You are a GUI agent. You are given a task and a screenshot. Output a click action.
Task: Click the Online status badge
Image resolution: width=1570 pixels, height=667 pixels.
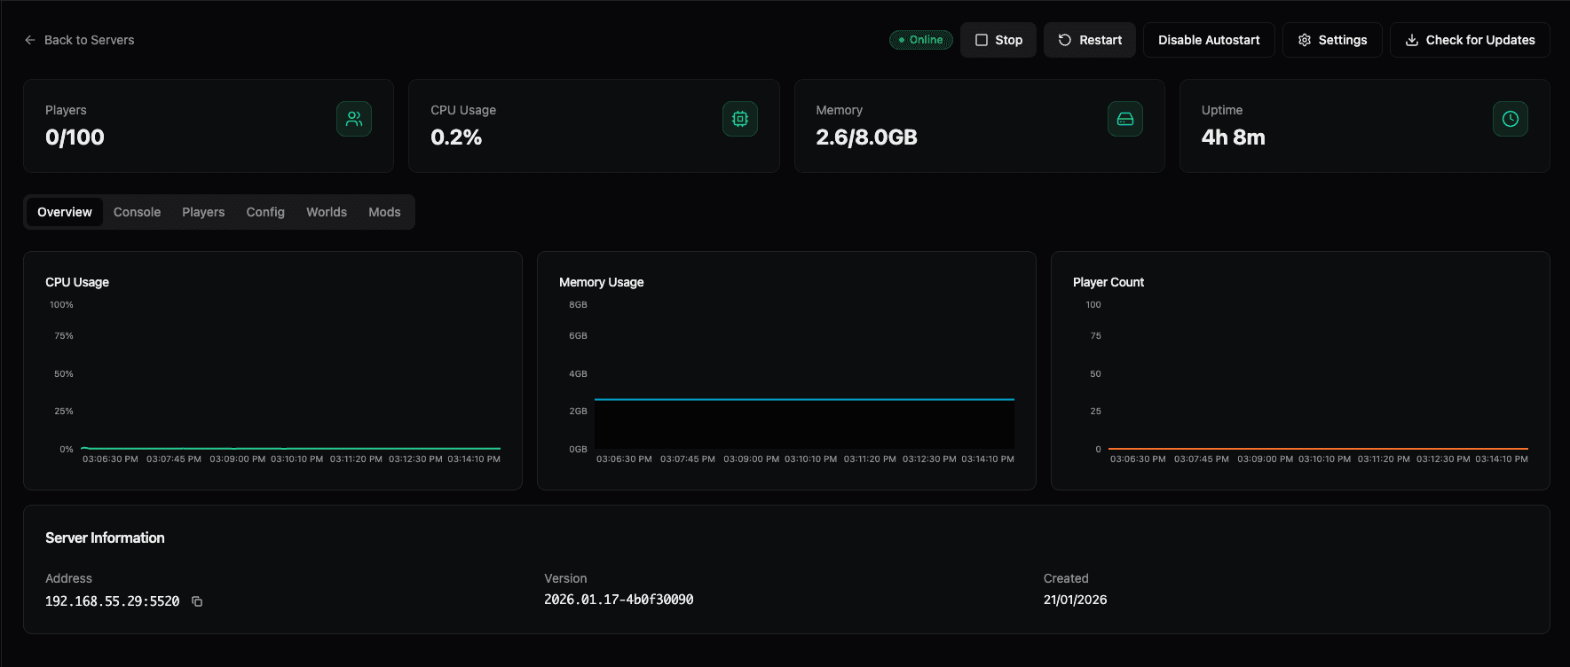921,40
